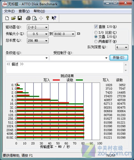134x160 pixels.
Task: Select the 两者都不 radio button
Action: point(96,41)
